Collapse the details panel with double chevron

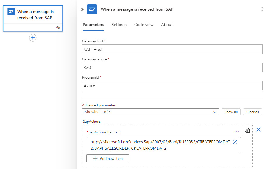82,9
